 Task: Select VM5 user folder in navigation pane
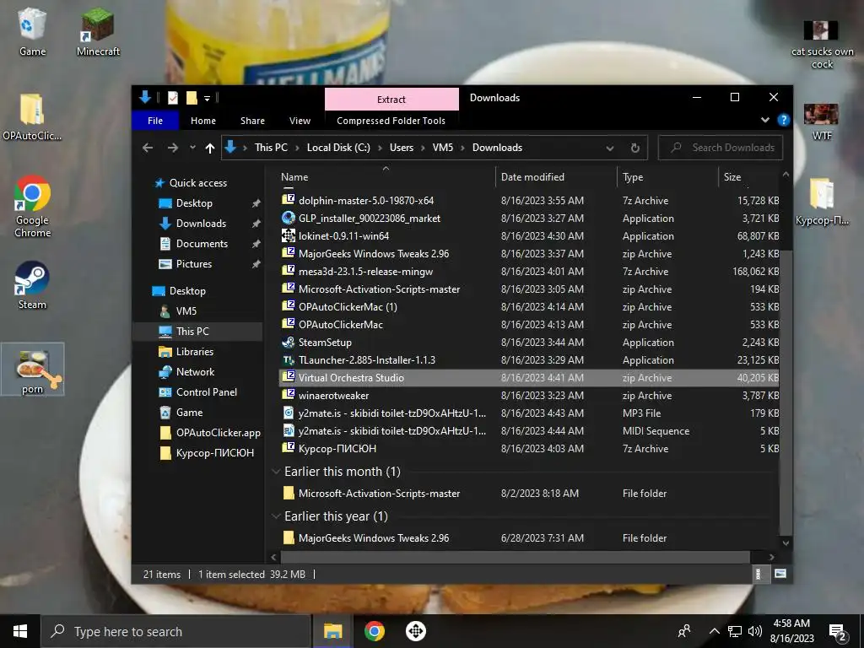(x=186, y=311)
